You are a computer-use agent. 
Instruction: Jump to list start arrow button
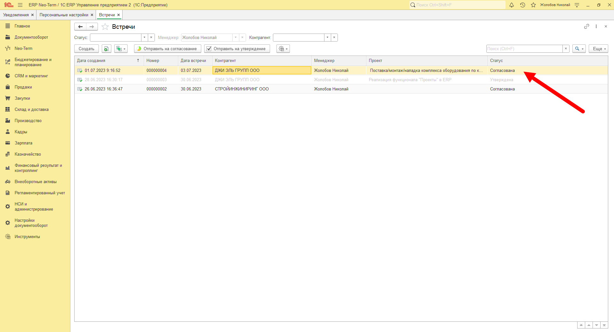(x=581, y=325)
